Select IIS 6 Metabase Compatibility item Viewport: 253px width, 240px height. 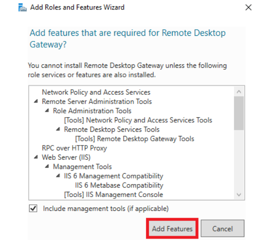click(119, 185)
